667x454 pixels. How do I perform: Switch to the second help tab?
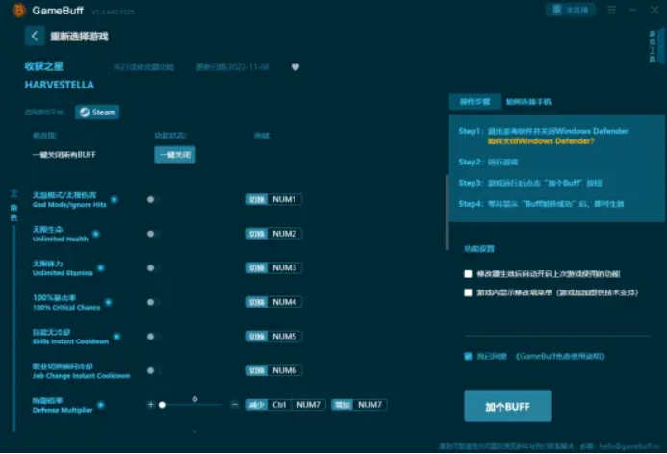click(528, 102)
